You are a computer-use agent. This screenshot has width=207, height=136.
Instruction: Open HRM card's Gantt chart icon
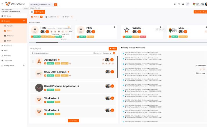pyautogui.click(x=63, y=32)
